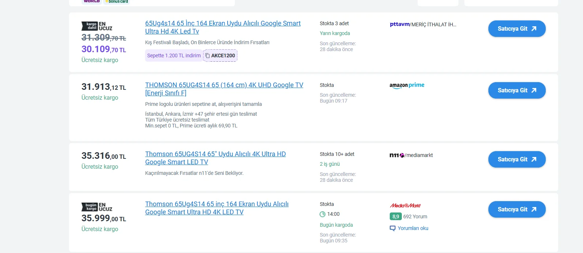
Task: Copy the AKCE1200 coupon code icon
Action: point(207,55)
